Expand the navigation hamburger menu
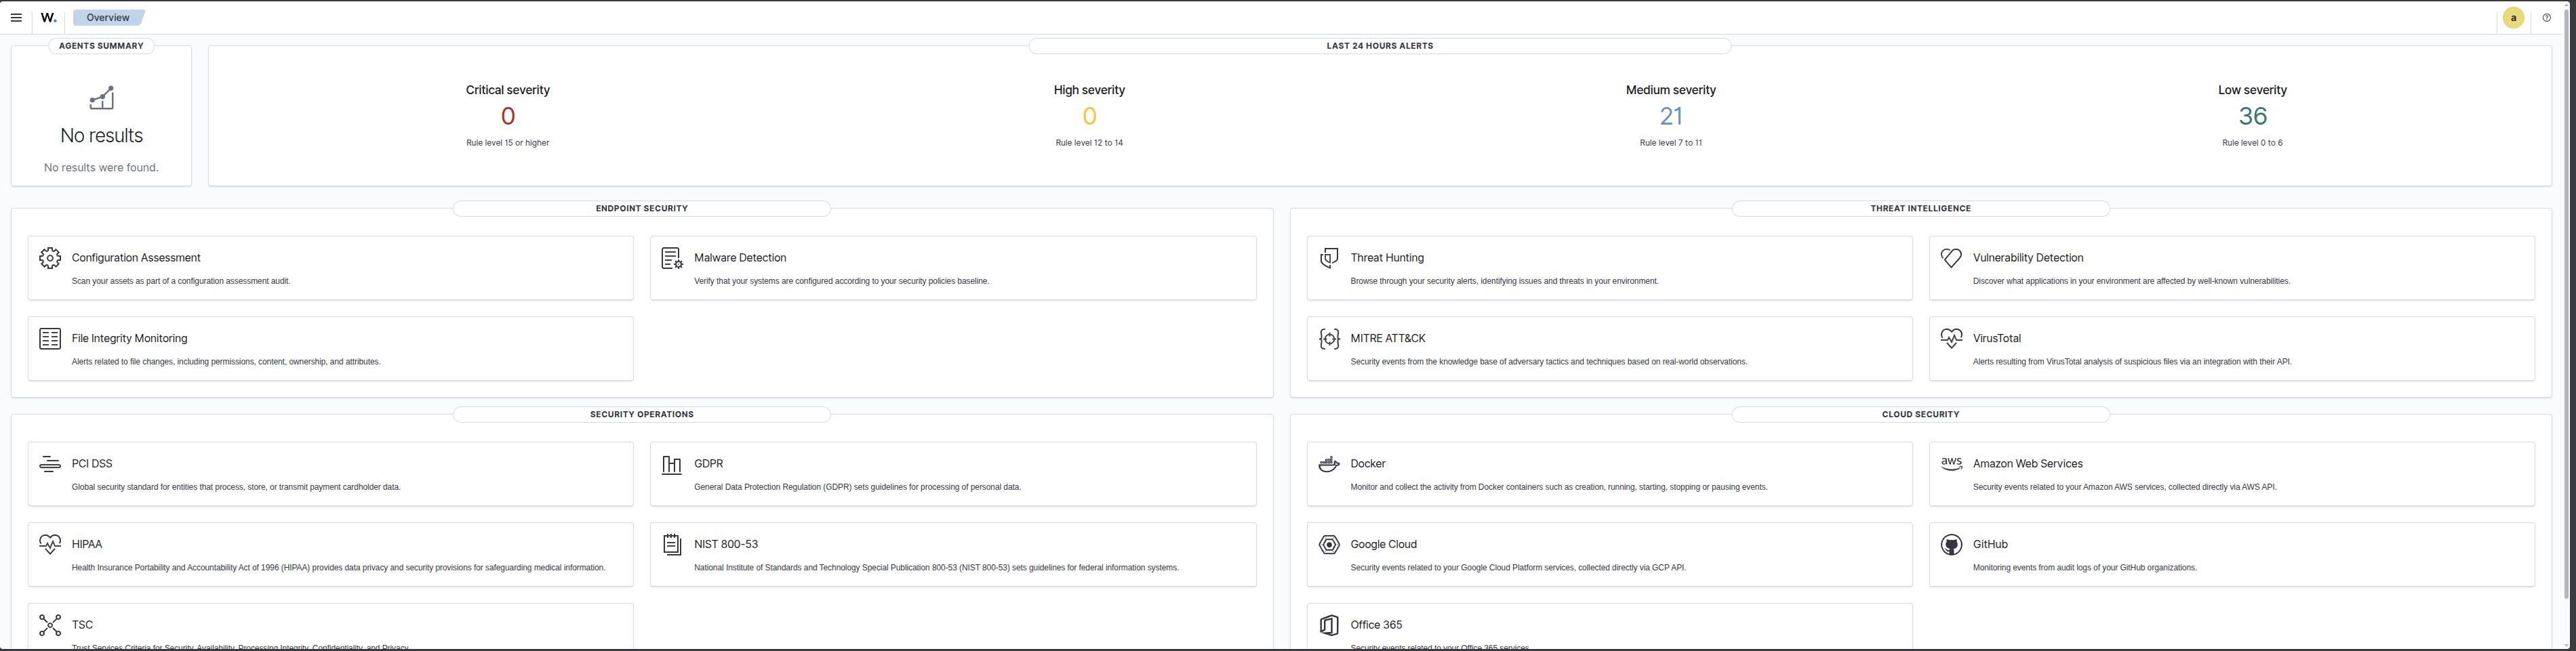 point(16,17)
